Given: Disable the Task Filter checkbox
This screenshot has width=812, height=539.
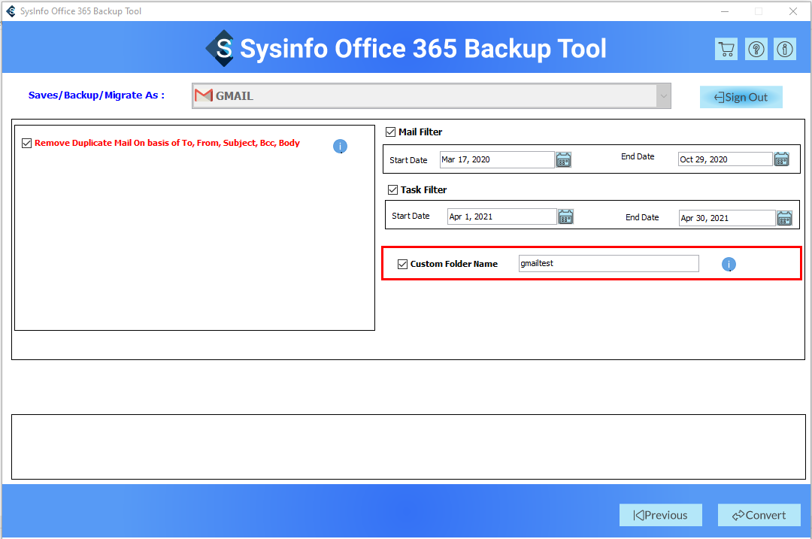Looking at the screenshot, I should click(392, 190).
